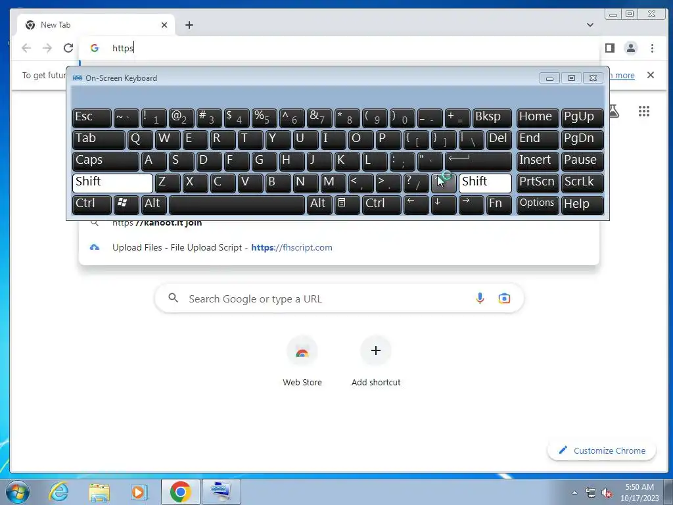Open the tab search chevron dropdown
Screen dimensions: 673x505
pos(590,25)
